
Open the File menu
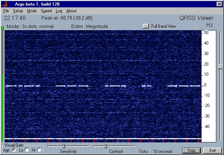click(x=6, y=11)
